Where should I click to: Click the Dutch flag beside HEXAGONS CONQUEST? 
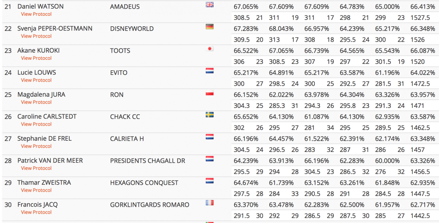coord(210,181)
